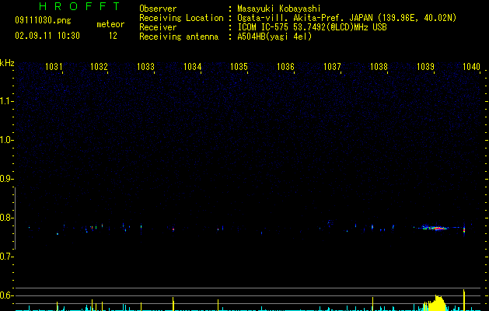489x311 pixels.
Task: Click the 1.1 kHz frequency label
Action: 6,101
